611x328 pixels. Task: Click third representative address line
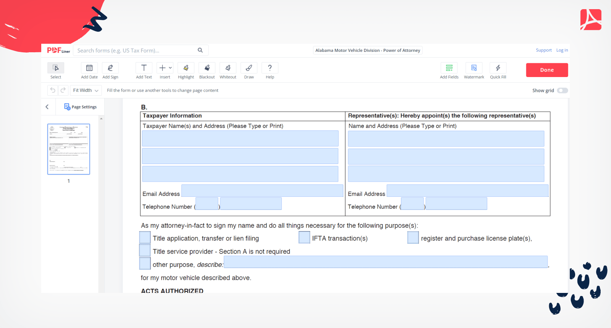(x=446, y=174)
